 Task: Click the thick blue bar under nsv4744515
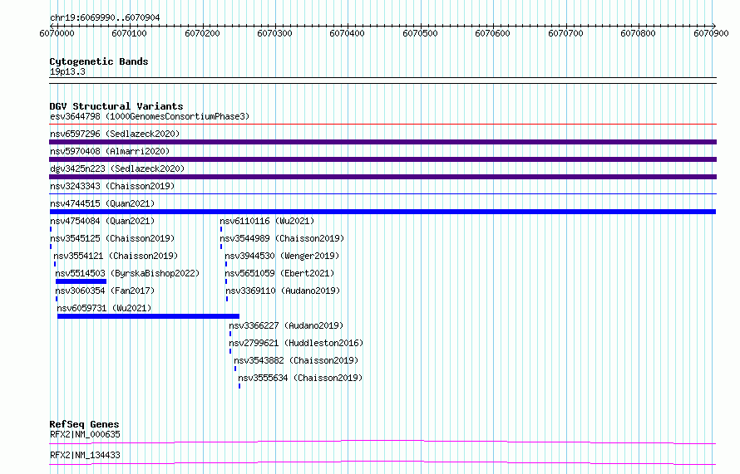click(382, 212)
